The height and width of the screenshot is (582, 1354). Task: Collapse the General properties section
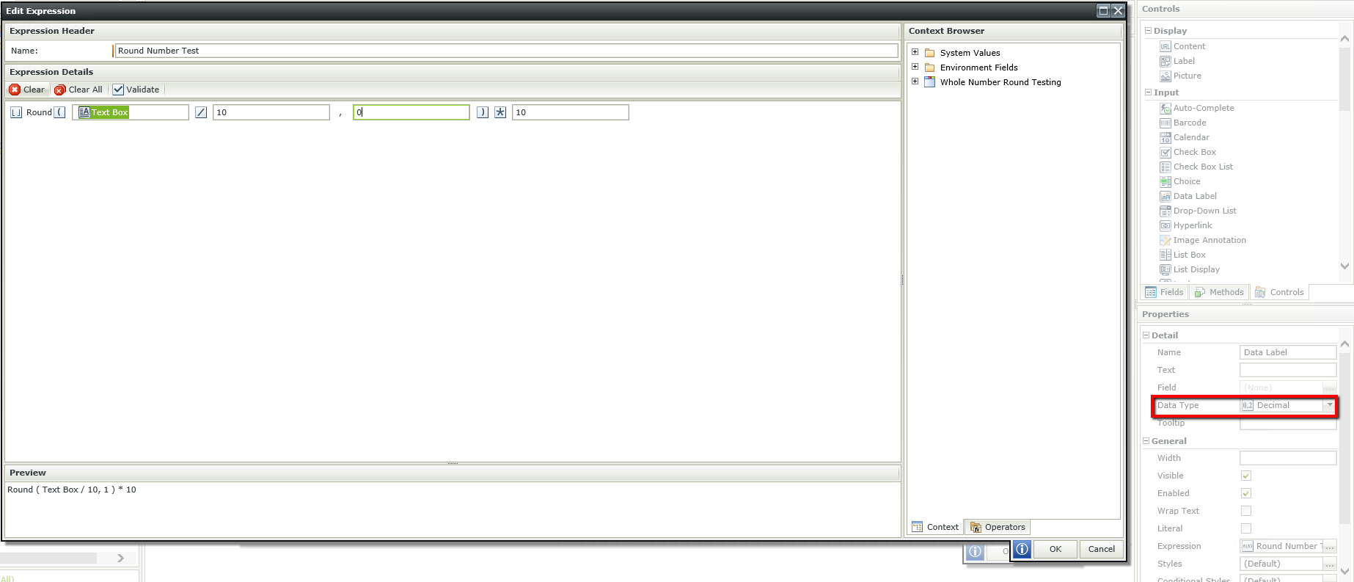click(x=1146, y=440)
